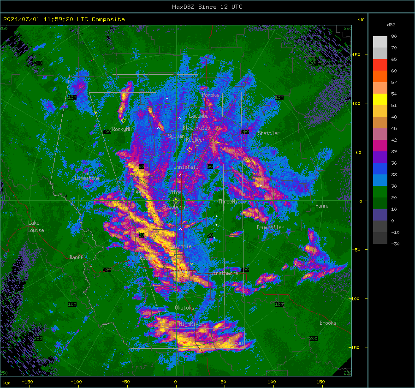Screen dimensions: 415x388
Task: Click the 42 value on the dBZ legend
Action: click(x=394, y=140)
